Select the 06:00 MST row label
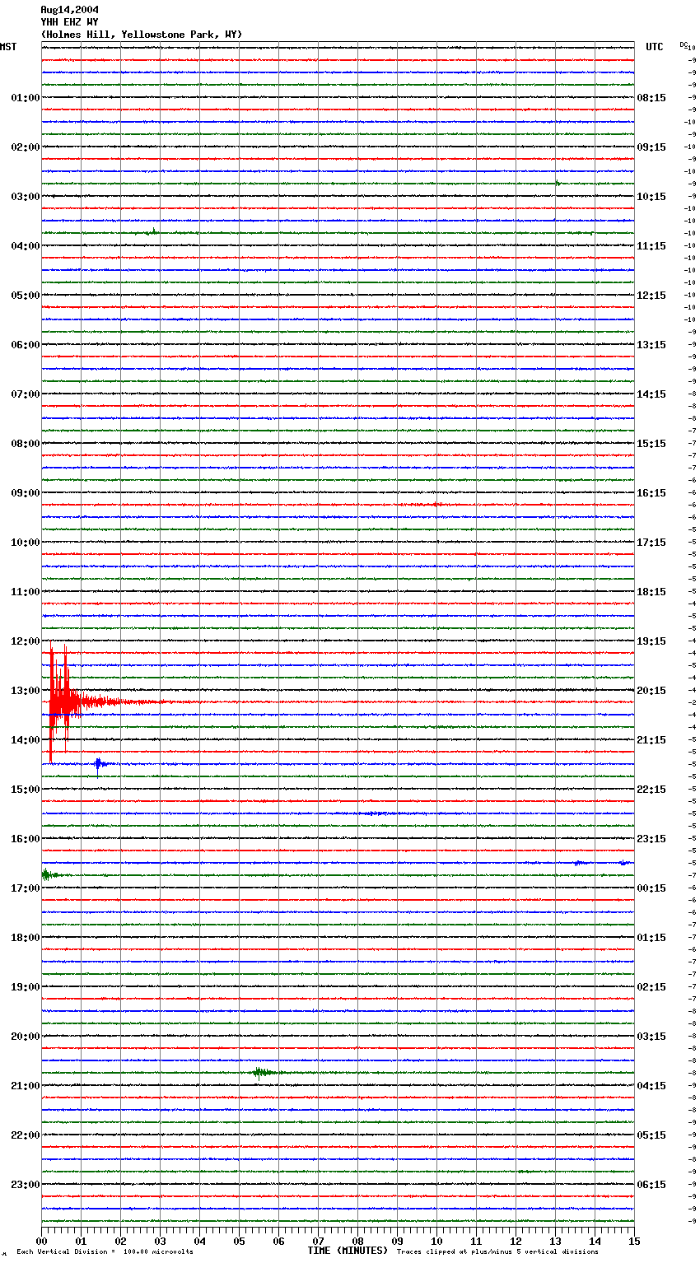 (x=25, y=345)
